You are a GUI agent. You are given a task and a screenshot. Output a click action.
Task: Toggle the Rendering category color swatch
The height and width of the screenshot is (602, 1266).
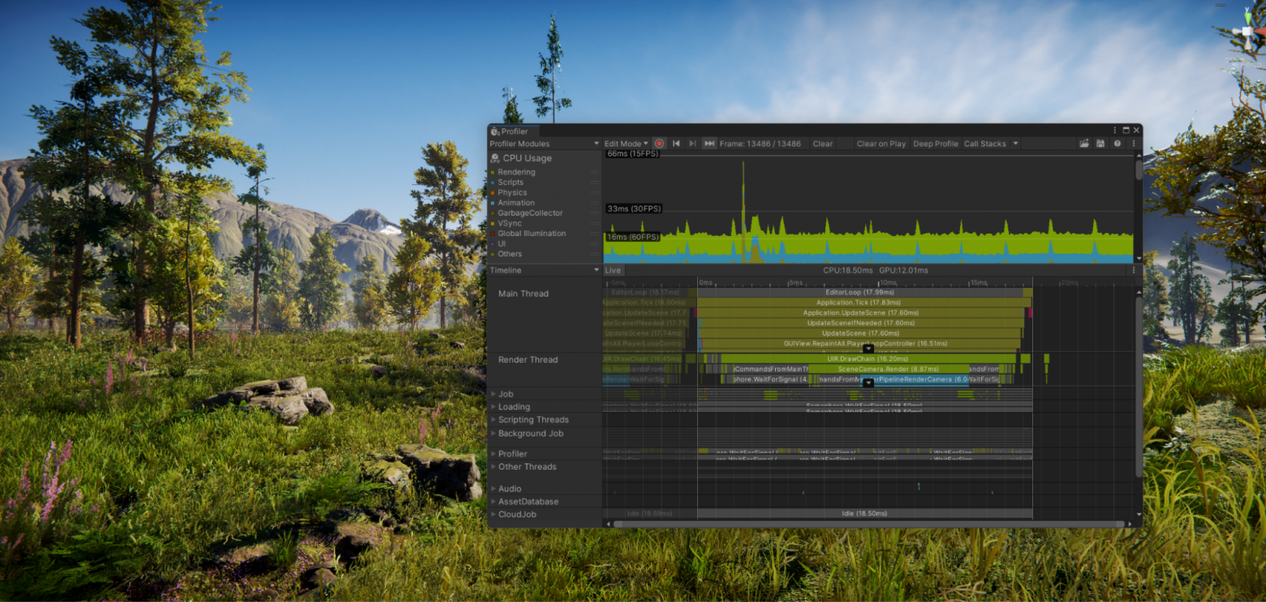[x=493, y=172]
